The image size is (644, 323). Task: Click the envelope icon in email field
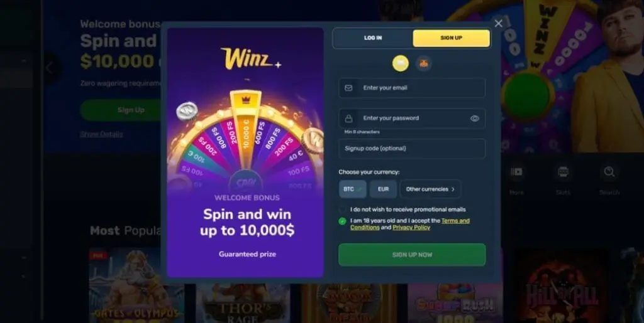click(348, 88)
